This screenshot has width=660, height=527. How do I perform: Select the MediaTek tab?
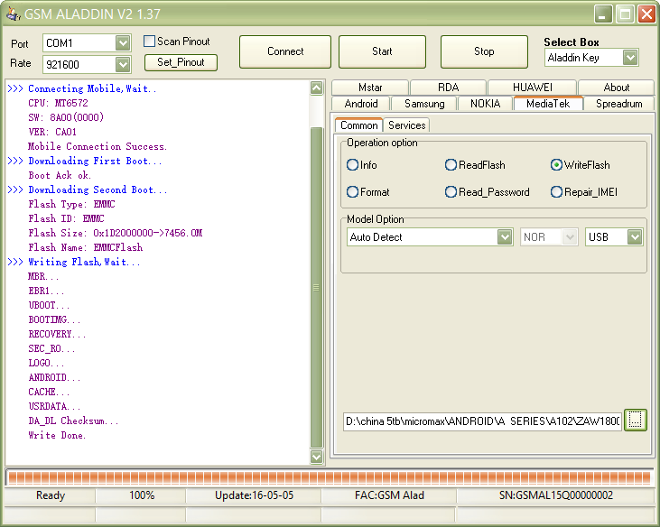click(x=548, y=104)
